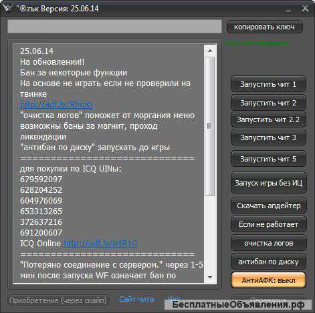This screenshot has width=315, height=313.
Task: Click 'Запустить чит 1' button
Action: (268, 84)
